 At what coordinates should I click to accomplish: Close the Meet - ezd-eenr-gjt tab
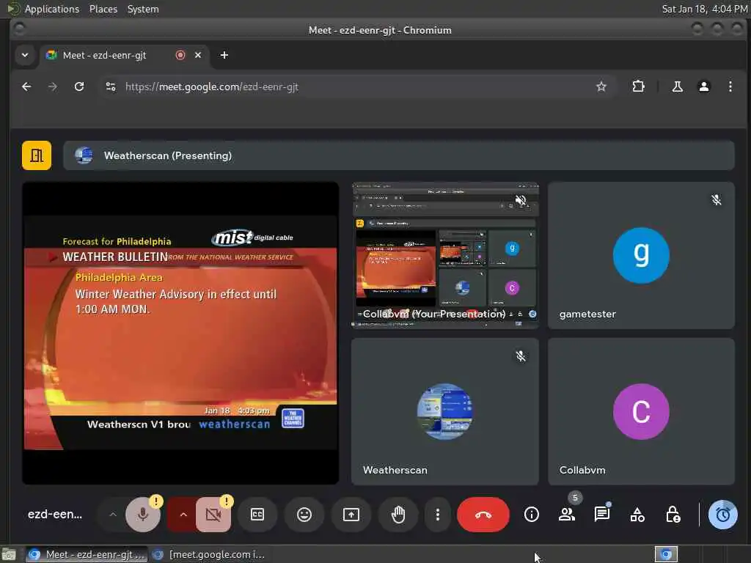pyautogui.click(x=198, y=55)
